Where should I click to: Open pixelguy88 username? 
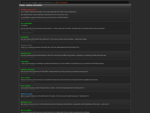(24, 37)
